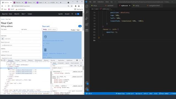Screen dimensions: 176x99
Task: Open the DevTools kebab menu
Action: [80, 60]
